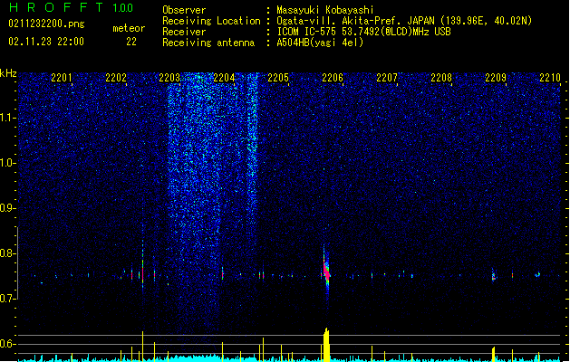Click the kHz frequency axis unit label
Screen dimensions: 570x362
(x=8, y=73)
